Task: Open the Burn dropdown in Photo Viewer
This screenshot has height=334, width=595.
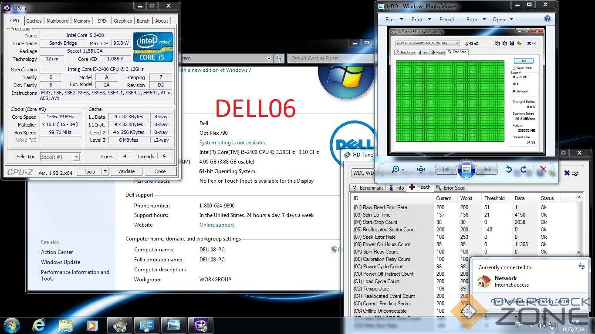Action: [475, 20]
